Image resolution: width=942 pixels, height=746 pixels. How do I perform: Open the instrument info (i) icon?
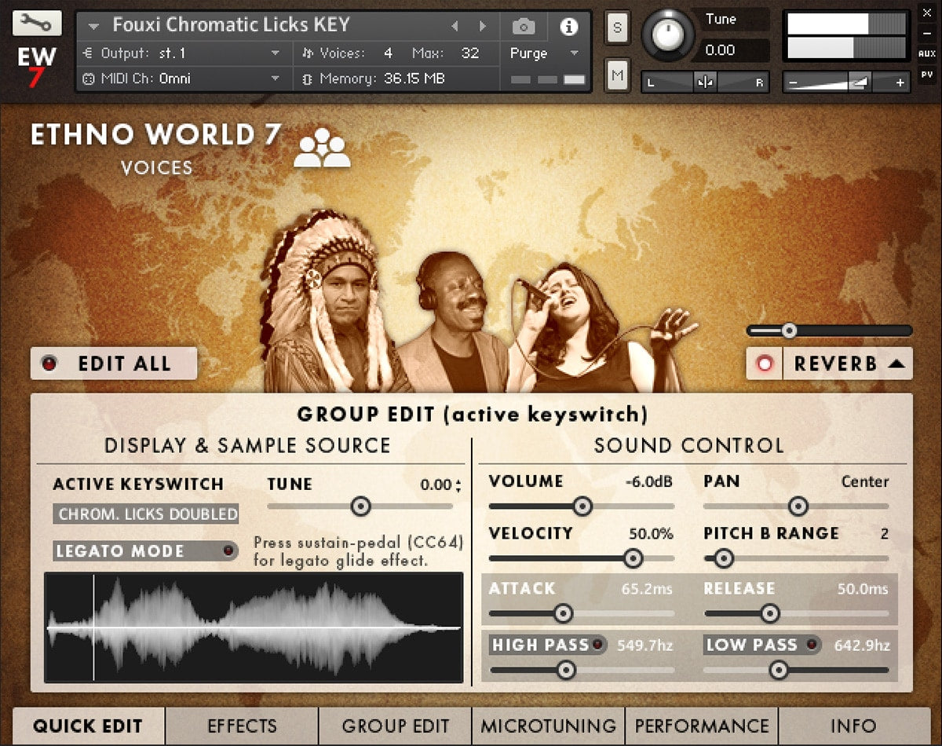click(568, 27)
